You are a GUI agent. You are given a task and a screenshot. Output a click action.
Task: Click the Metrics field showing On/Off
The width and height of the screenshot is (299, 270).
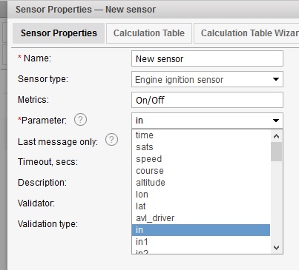pos(207,100)
